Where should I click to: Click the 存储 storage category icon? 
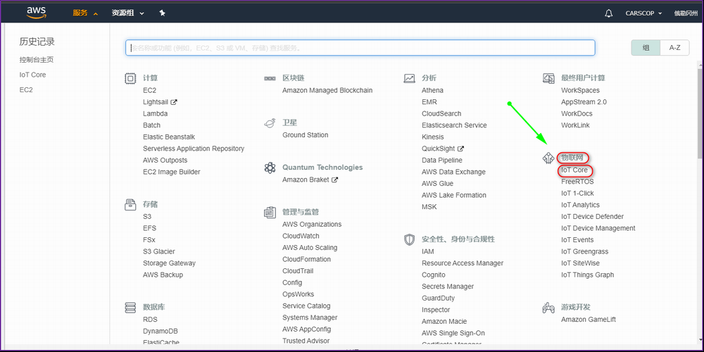point(130,205)
